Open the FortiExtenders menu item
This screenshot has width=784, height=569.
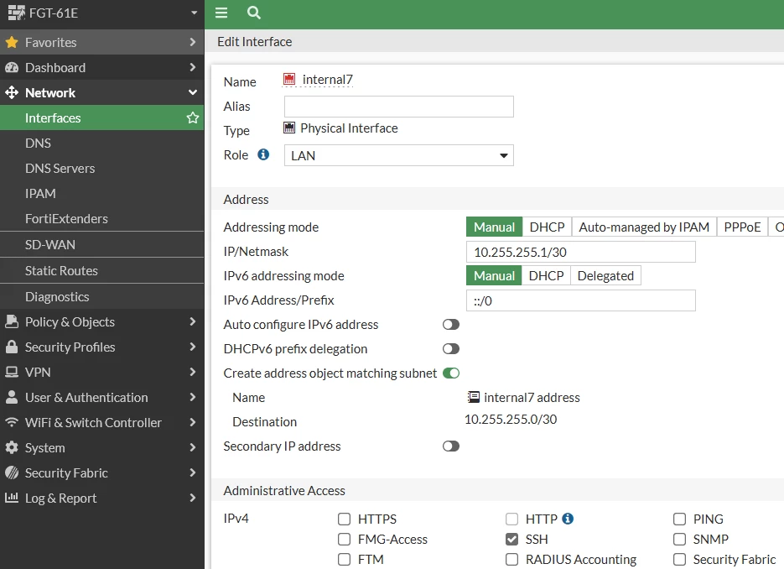pos(102,219)
